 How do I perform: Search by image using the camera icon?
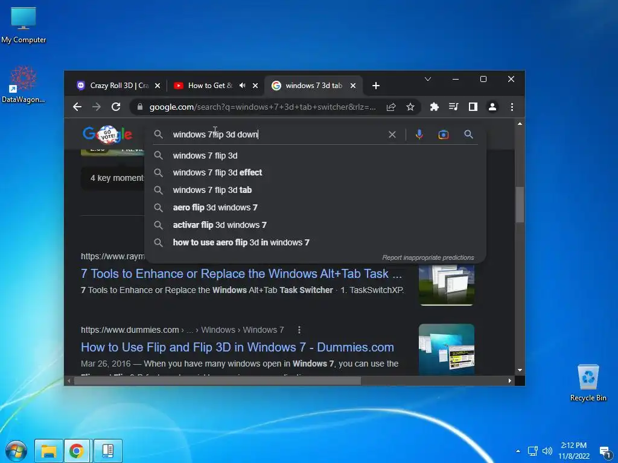click(x=444, y=134)
